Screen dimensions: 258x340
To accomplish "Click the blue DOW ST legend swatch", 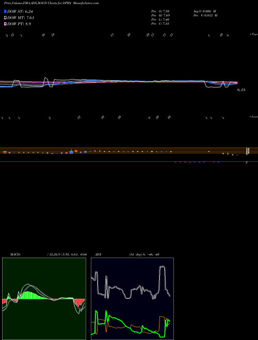I will (5, 11).
